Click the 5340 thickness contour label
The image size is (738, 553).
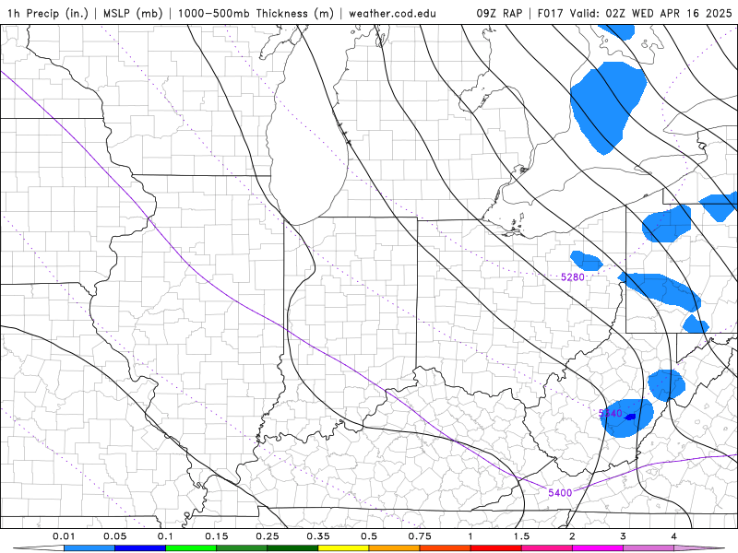610,413
